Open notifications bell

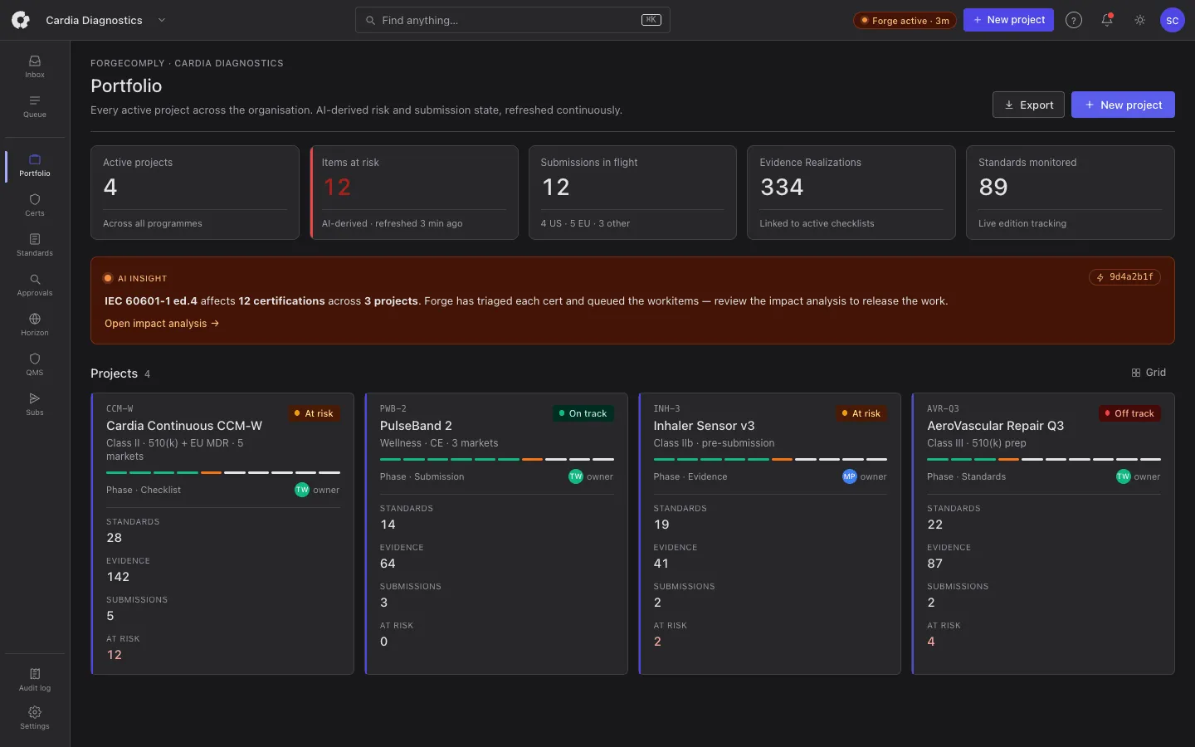point(1107,20)
